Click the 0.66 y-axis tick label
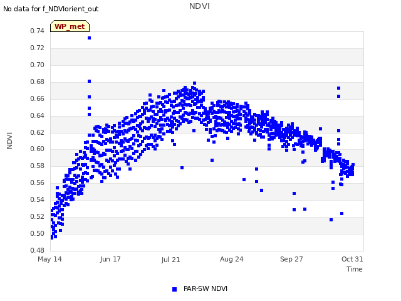Viewport: 401px width, 301px height. pyautogui.click(x=37, y=98)
